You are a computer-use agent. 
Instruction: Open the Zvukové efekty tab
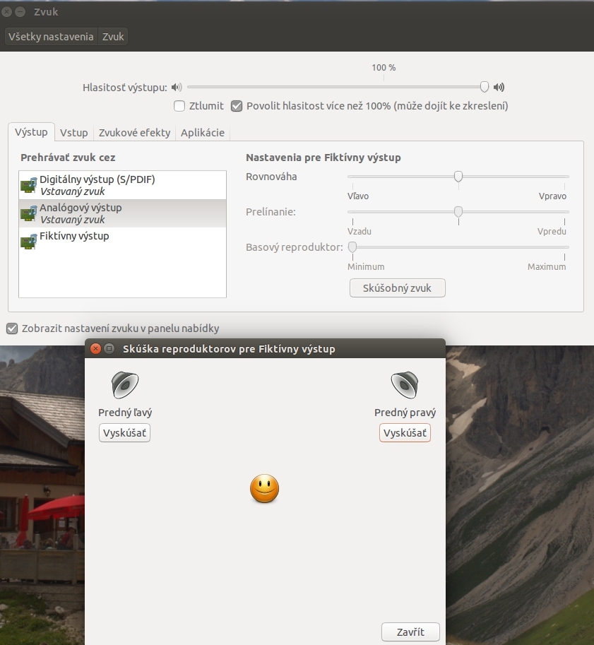click(134, 133)
